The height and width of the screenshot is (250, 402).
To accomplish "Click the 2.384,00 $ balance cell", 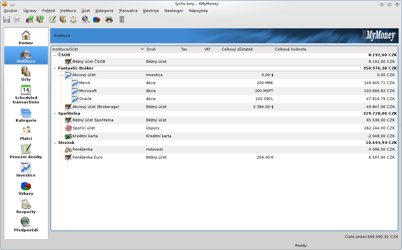I will [x=263, y=107].
